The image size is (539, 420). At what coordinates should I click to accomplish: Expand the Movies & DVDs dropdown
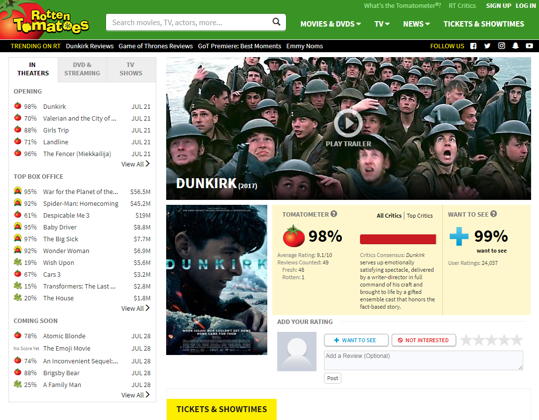point(330,24)
